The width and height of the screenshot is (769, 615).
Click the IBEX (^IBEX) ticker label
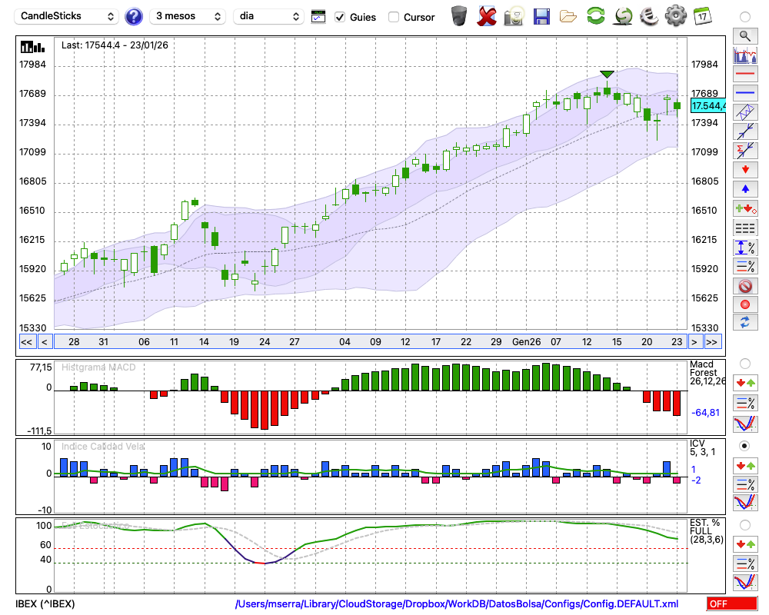click(45, 603)
